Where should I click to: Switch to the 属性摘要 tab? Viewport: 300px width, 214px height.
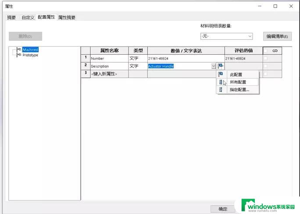click(67, 18)
